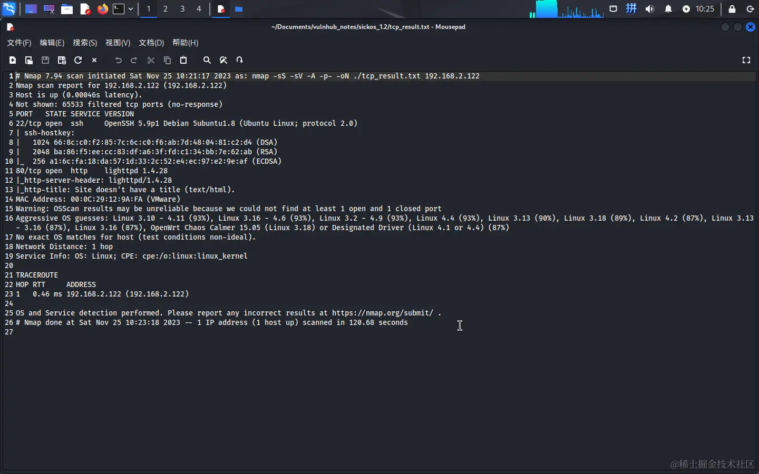Image resolution: width=759 pixels, height=474 pixels.
Task: Click the Mousepad icon in title bar
Action: click(10, 27)
